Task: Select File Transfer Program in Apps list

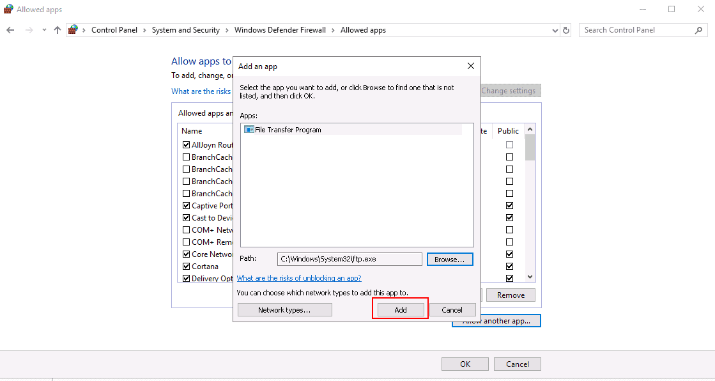Action: 351,130
